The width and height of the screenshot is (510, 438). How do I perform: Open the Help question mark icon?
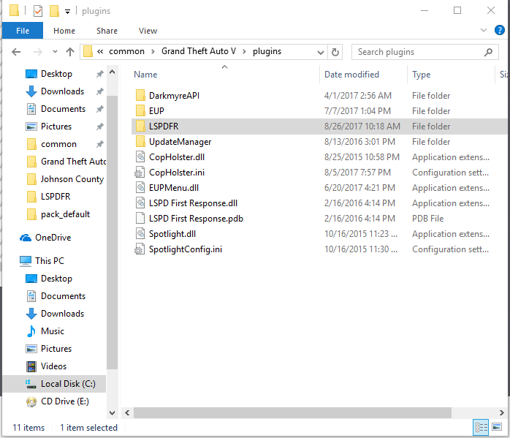[x=499, y=30]
